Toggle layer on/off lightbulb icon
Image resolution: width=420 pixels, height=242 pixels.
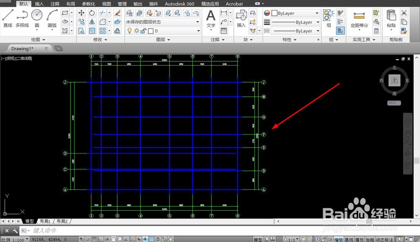click(x=129, y=31)
